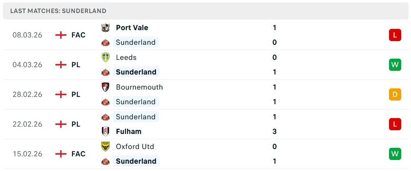Click England flag beside 08.03.26 FAC match
The image size is (411, 171).
point(61,35)
